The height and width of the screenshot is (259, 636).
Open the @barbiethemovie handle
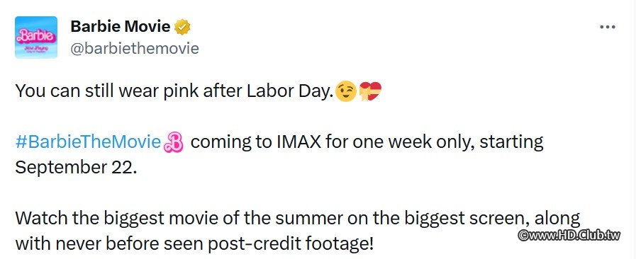[135, 49]
